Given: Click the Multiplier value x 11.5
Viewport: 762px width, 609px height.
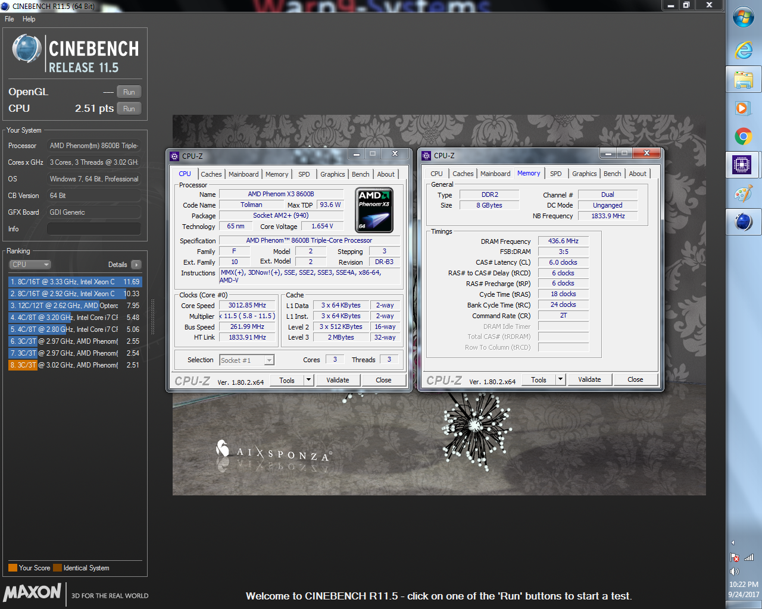Looking at the screenshot, I should click(x=247, y=316).
